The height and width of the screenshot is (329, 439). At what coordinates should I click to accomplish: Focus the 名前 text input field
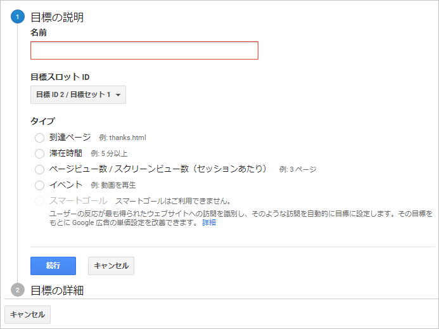[x=144, y=51]
